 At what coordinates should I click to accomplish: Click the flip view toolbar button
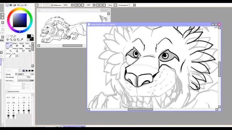[x=115, y=5]
